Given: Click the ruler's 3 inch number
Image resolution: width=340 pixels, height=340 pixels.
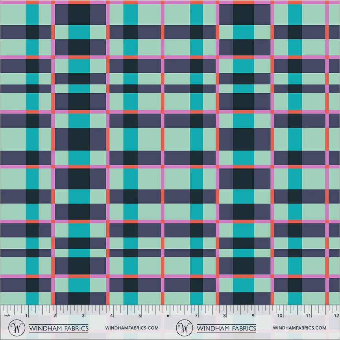Looking at the screenshot, I should click(x=83, y=316).
